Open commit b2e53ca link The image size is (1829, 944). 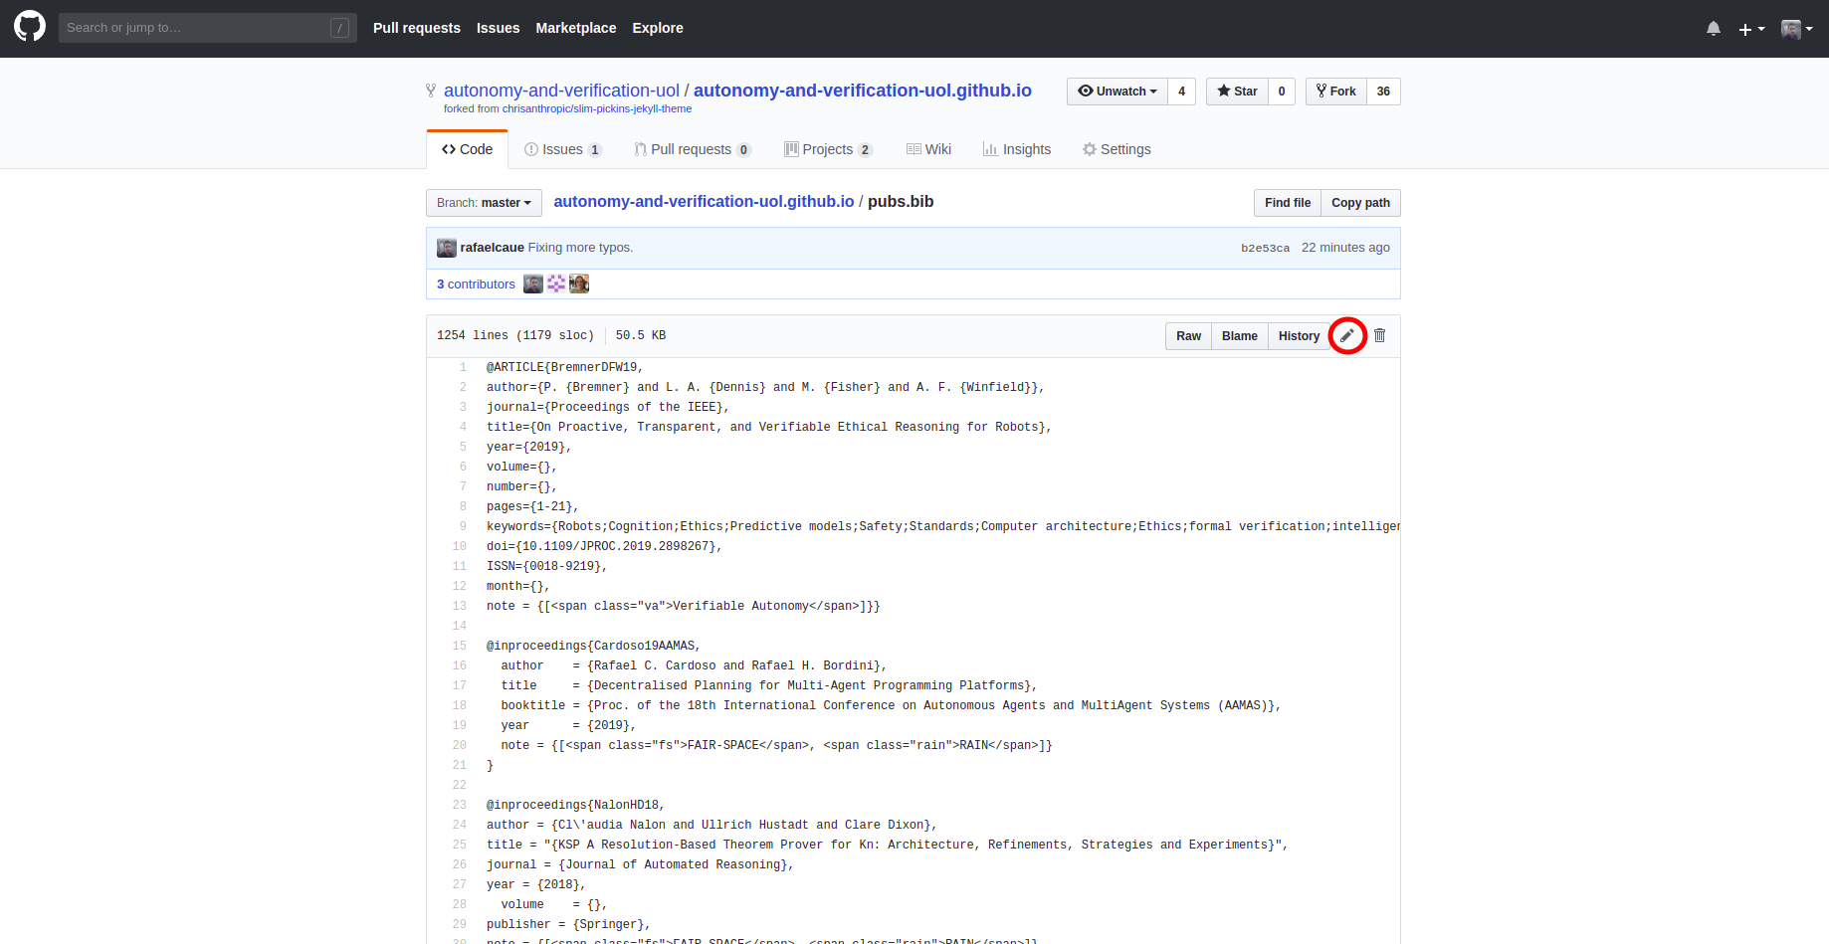(1265, 249)
